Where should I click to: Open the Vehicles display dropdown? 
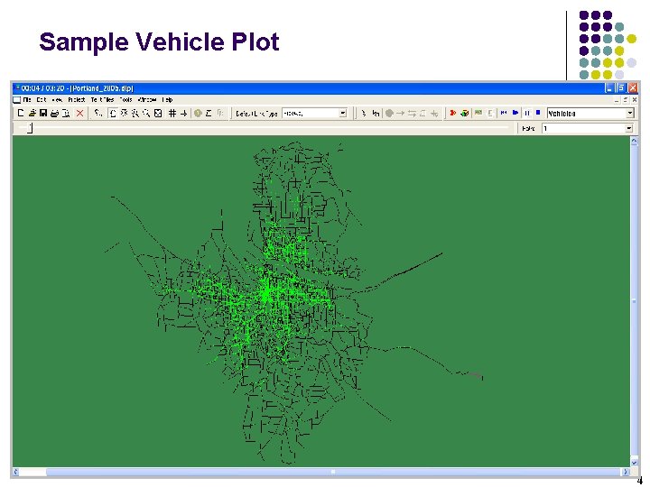(x=630, y=113)
